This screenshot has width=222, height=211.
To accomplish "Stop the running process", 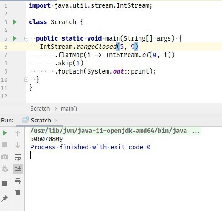I will [5, 145].
